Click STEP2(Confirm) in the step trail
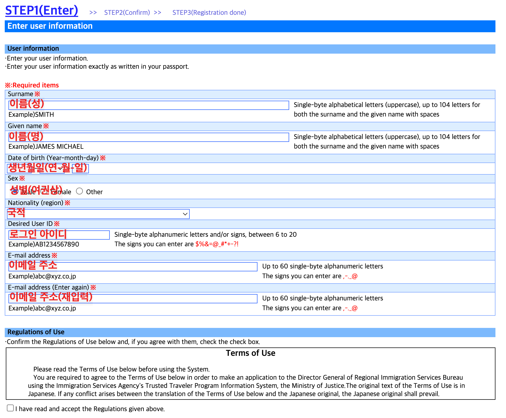The image size is (506, 418). (x=127, y=12)
